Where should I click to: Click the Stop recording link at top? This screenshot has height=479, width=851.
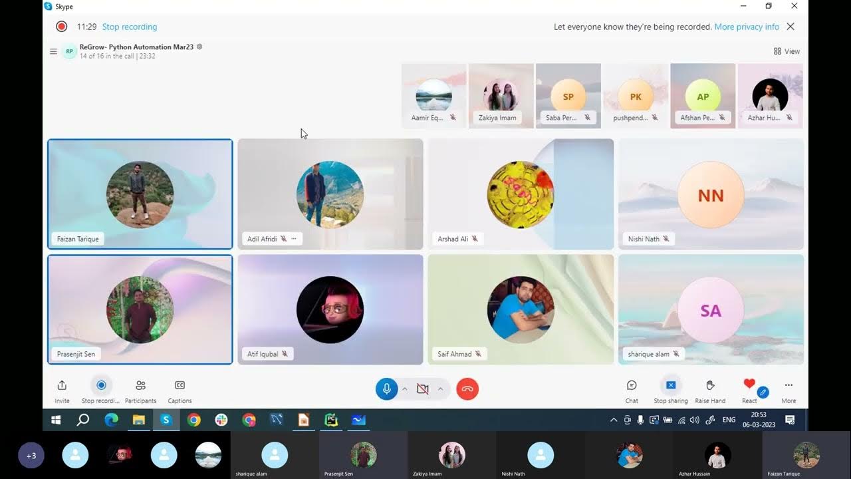(130, 27)
